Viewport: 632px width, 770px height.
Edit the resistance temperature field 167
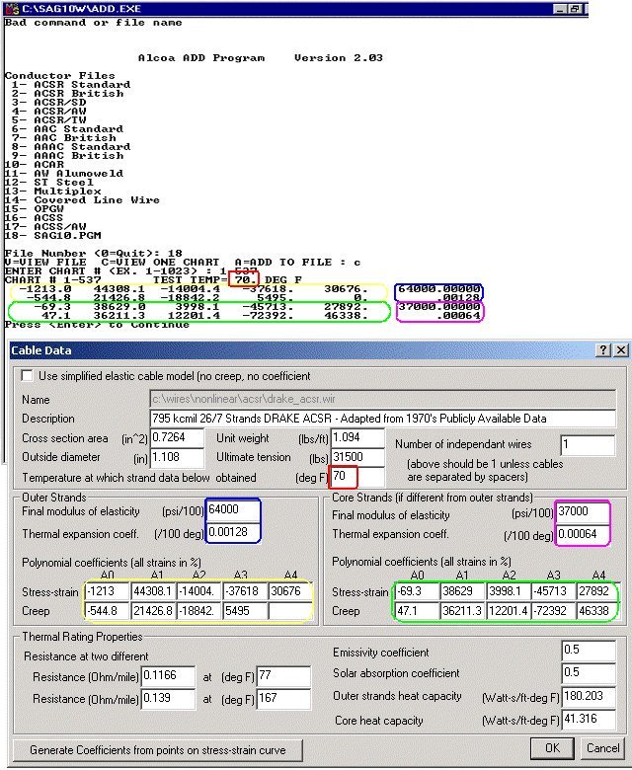click(x=283, y=698)
